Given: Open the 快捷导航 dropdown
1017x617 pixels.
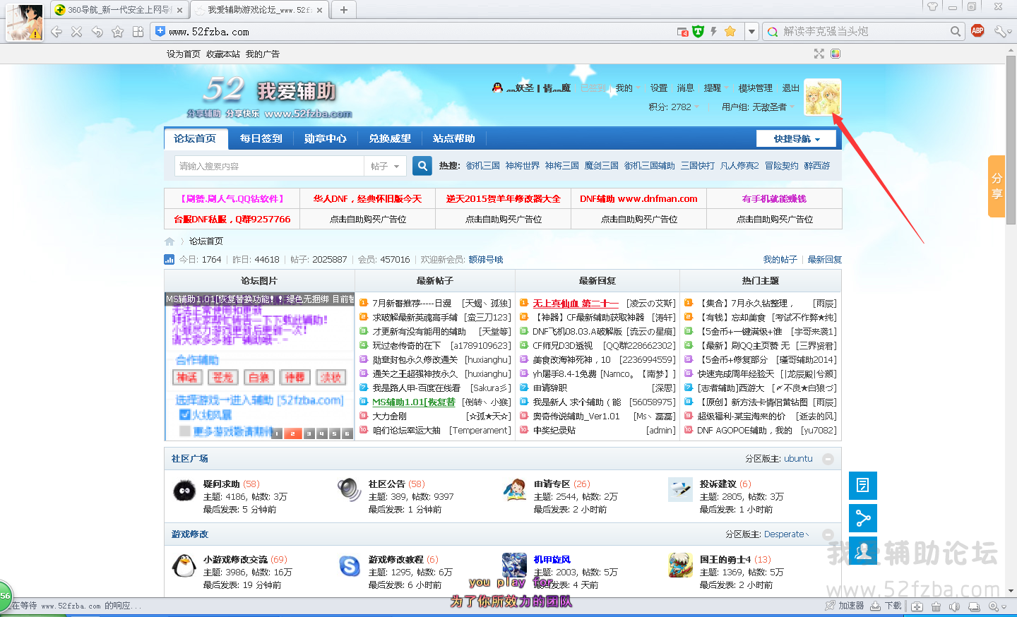Looking at the screenshot, I should pos(796,139).
